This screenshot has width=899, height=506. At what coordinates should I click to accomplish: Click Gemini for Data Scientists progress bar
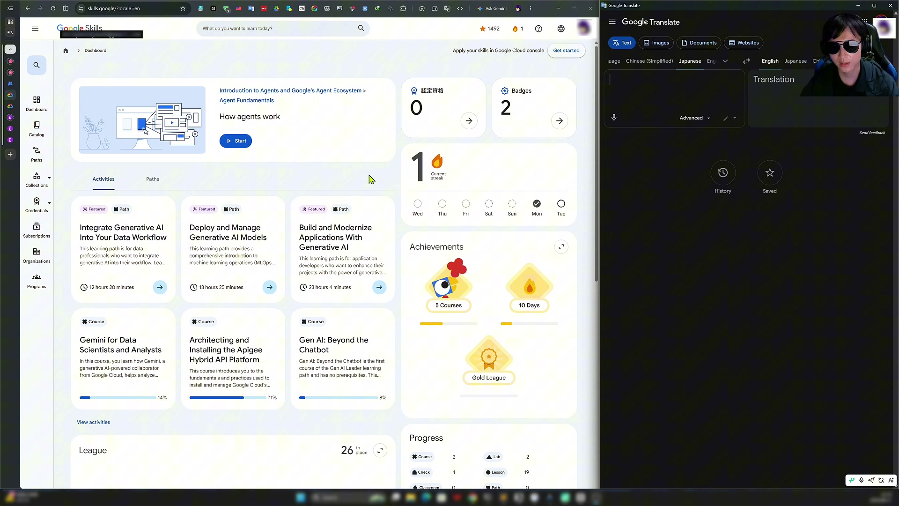[118, 398]
